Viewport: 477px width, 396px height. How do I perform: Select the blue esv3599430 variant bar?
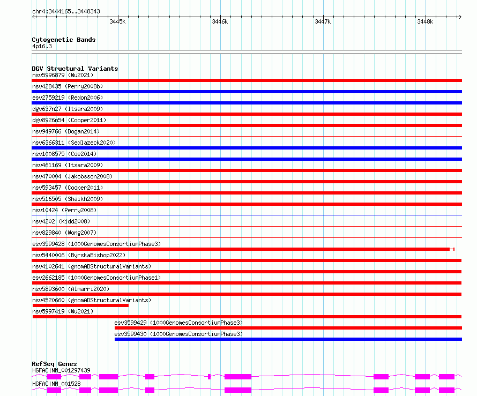(288, 339)
